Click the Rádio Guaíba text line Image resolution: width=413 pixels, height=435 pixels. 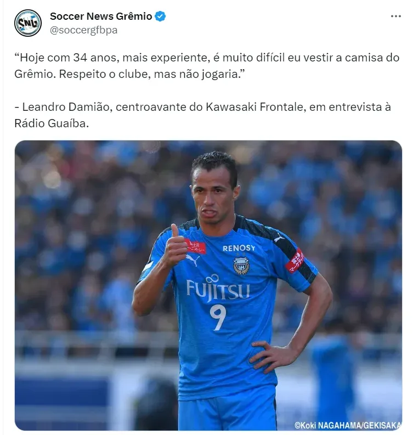(x=52, y=123)
